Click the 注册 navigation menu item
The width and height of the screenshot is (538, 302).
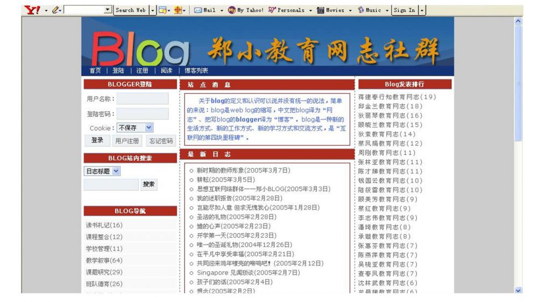click(x=142, y=70)
